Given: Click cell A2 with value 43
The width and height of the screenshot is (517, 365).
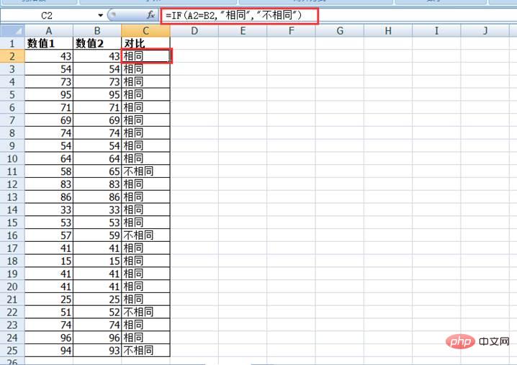Looking at the screenshot, I should [49, 56].
